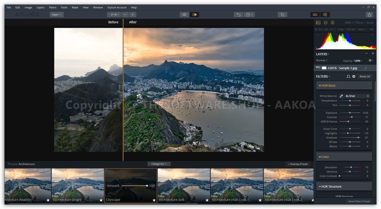Favorite the Architecture Soft preset star
Image resolution: width=381 pixels, height=209 pixels.
pos(207,200)
